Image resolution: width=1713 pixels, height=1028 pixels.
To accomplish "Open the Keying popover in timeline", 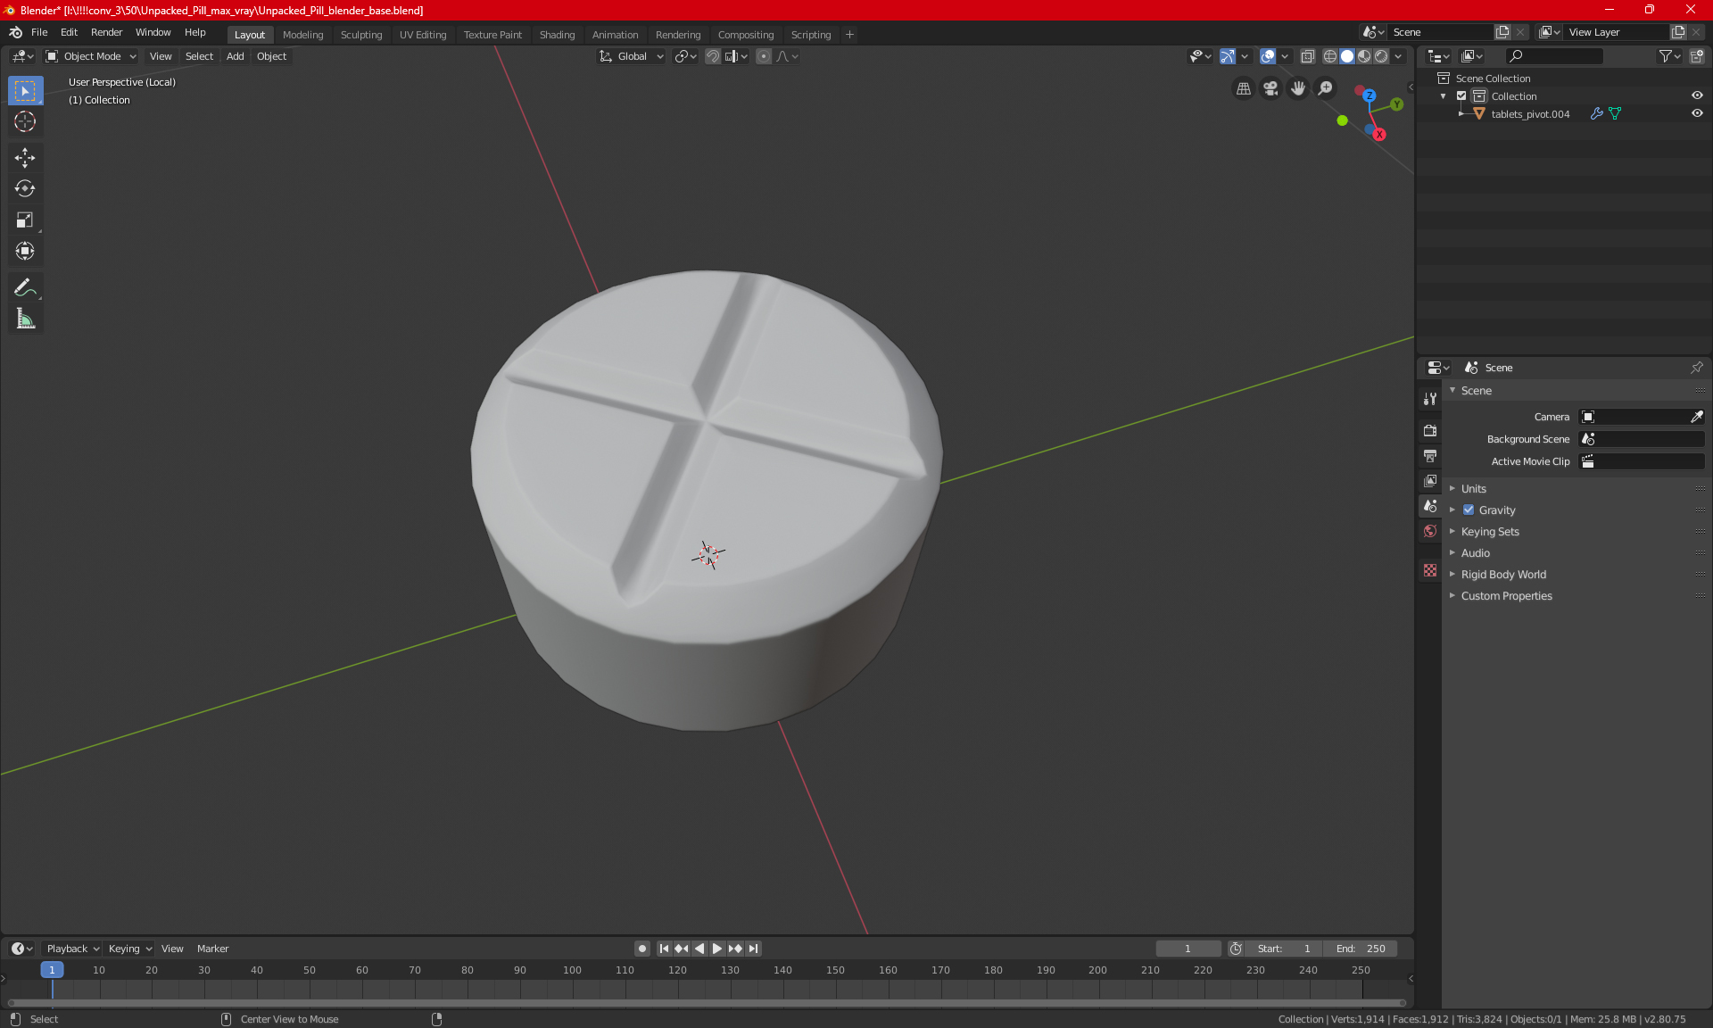I will click(x=129, y=949).
